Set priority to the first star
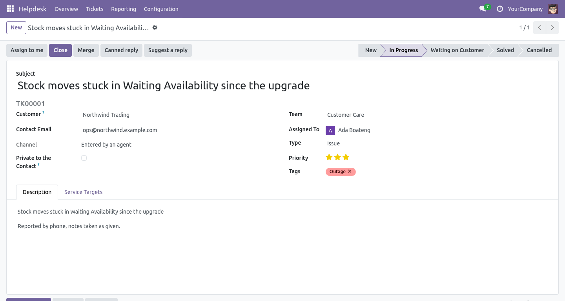Screen dimensions: 565x301 tap(329, 157)
